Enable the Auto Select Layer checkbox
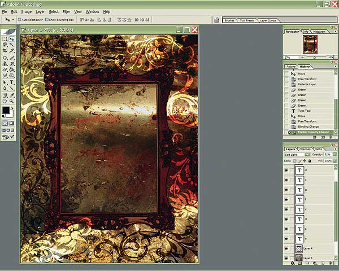This screenshot has width=339, height=271. coord(19,20)
